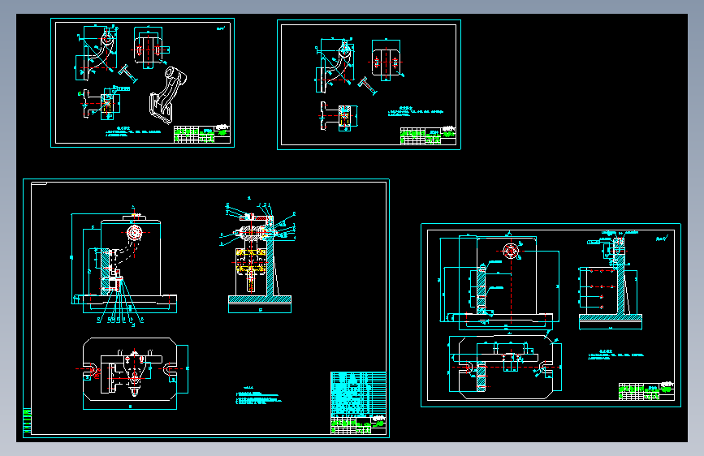This screenshot has height=456, width=704.
Task: Click the title block of the top-left drawing sheet
Action: pyautogui.click(x=202, y=134)
